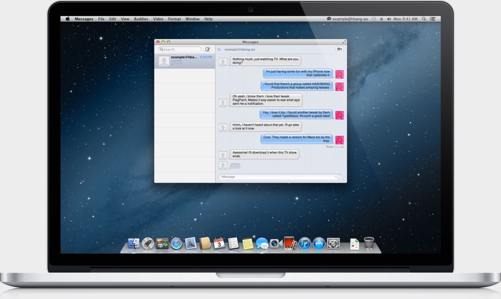Click the Read 9:41 AM receipt

click(335, 147)
